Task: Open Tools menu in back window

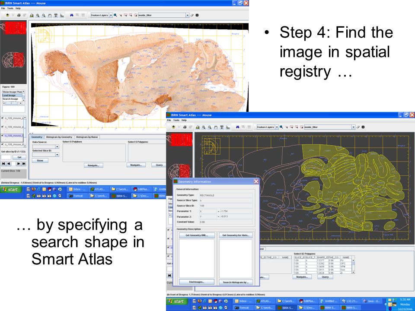Action: coord(10,9)
